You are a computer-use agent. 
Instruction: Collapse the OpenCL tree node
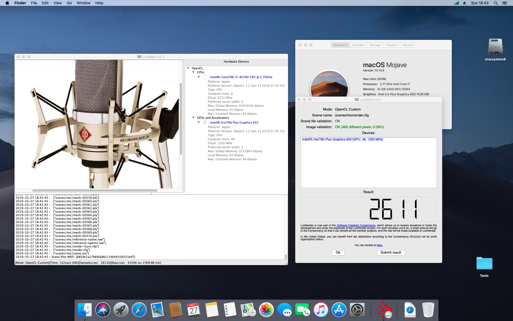pos(188,68)
